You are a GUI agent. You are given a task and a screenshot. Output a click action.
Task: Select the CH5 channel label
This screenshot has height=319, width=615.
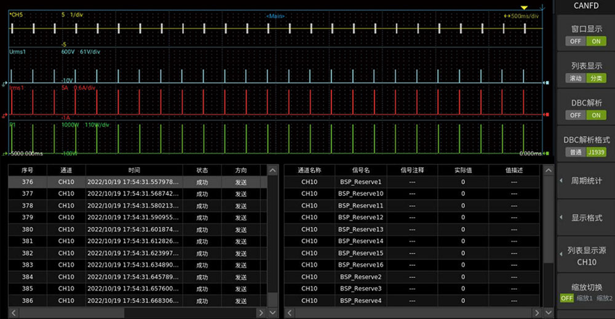click(x=16, y=14)
